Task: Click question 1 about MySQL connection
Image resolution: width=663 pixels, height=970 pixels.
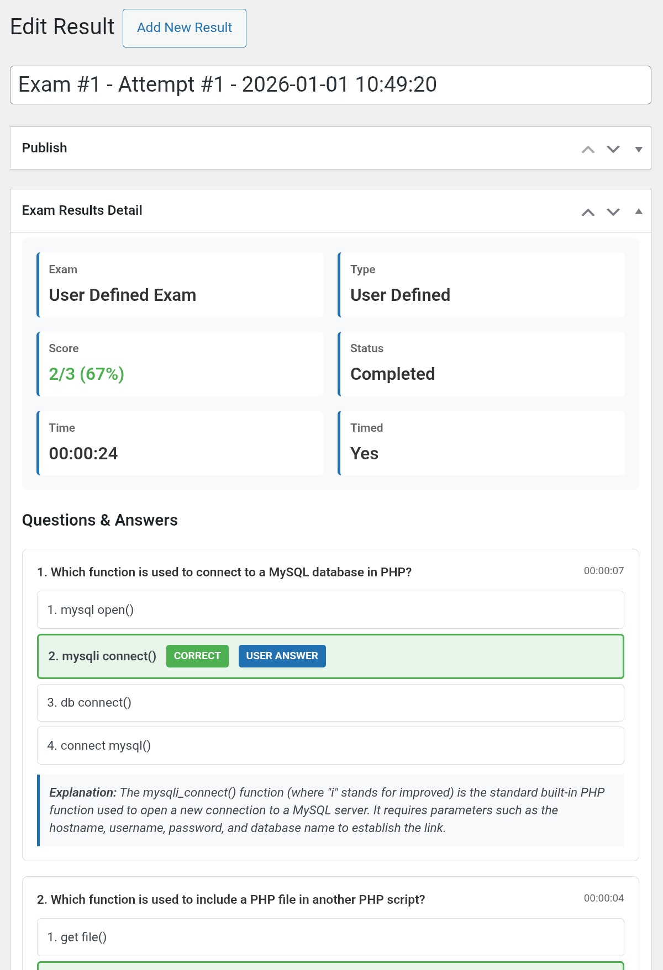Action: tap(224, 573)
